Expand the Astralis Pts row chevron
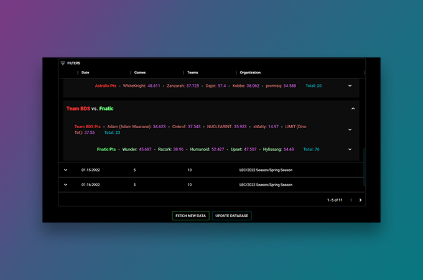 point(350,86)
